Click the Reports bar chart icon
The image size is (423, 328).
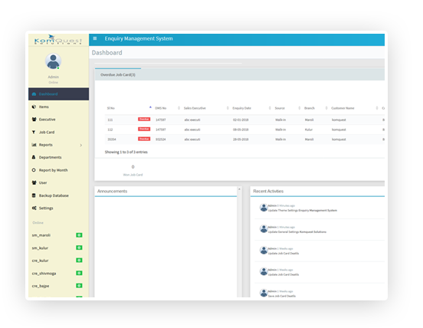pos(34,145)
